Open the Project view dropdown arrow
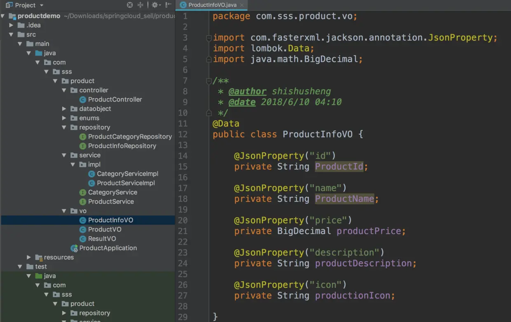The image size is (511, 322). tap(42, 5)
